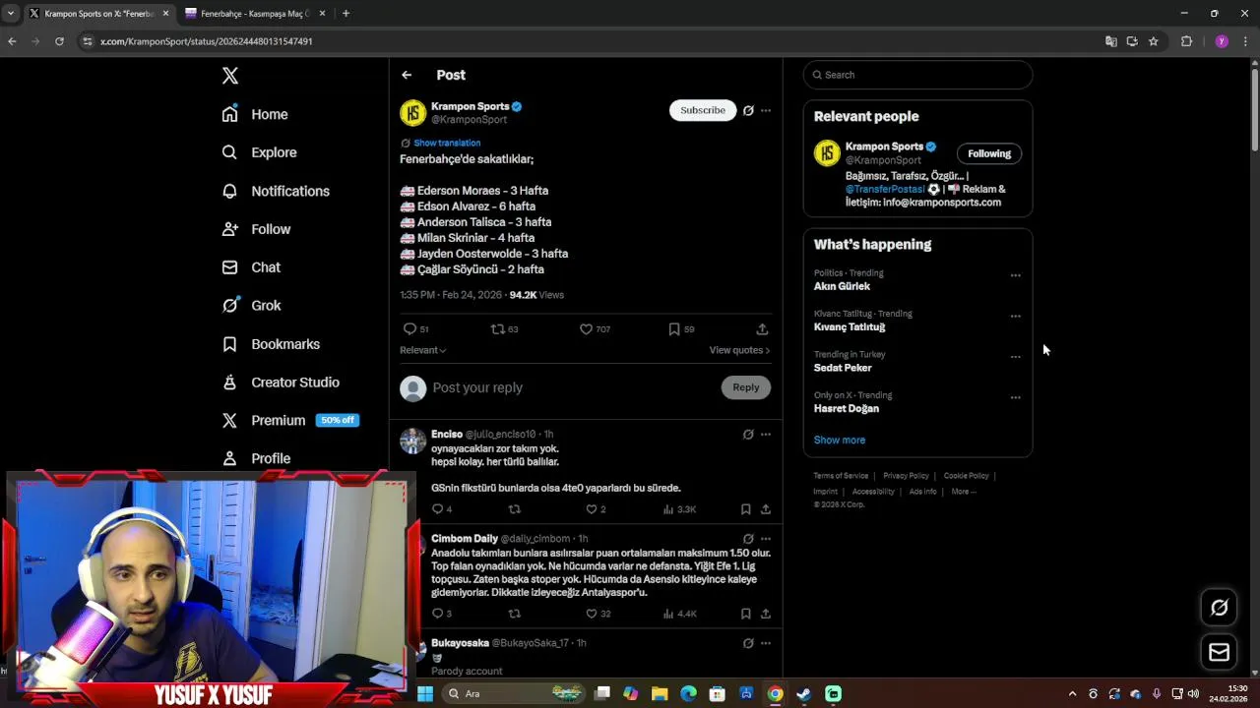Reload the page in browser
The height and width of the screenshot is (708, 1260).
(x=59, y=41)
